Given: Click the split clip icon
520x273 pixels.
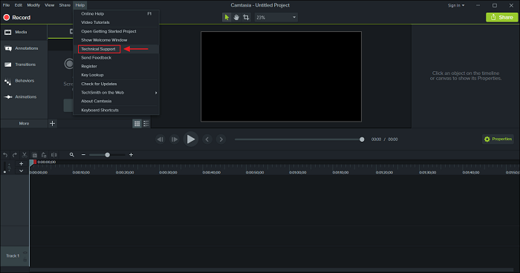Looking at the screenshot, I should click(53, 155).
